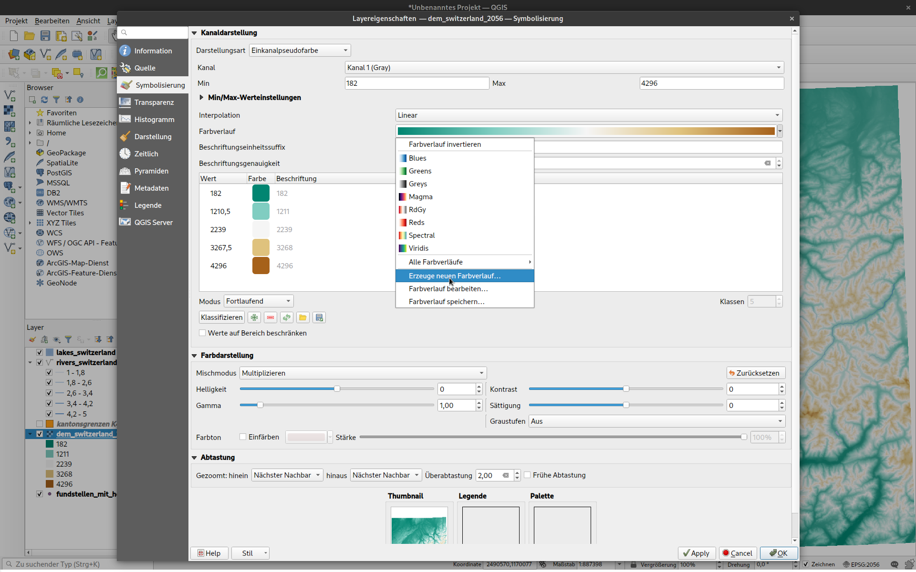Click the save project icon in the toolbar
Screen dimensions: 916x572
tap(45, 36)
